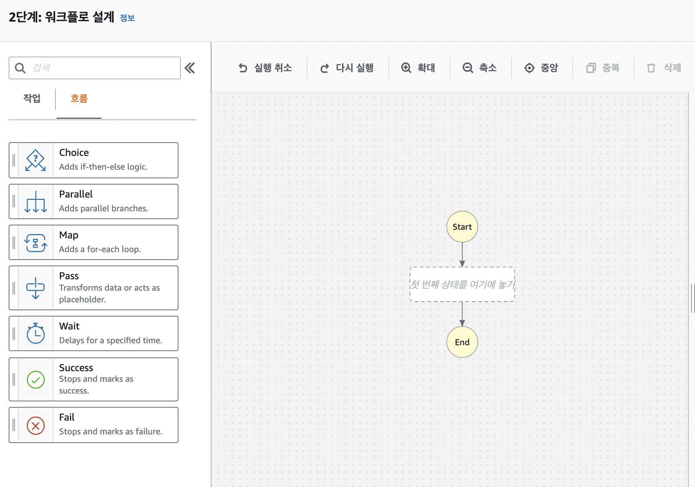
Task: Click the center target icon
Action: point(530,68)
